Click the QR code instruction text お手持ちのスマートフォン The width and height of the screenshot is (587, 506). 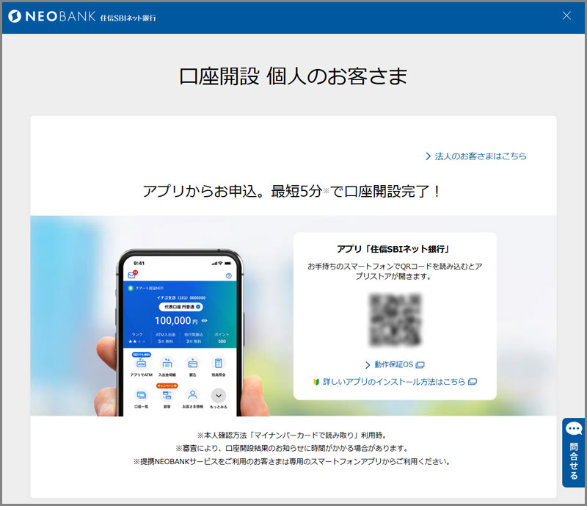click(x=395, y=272)
